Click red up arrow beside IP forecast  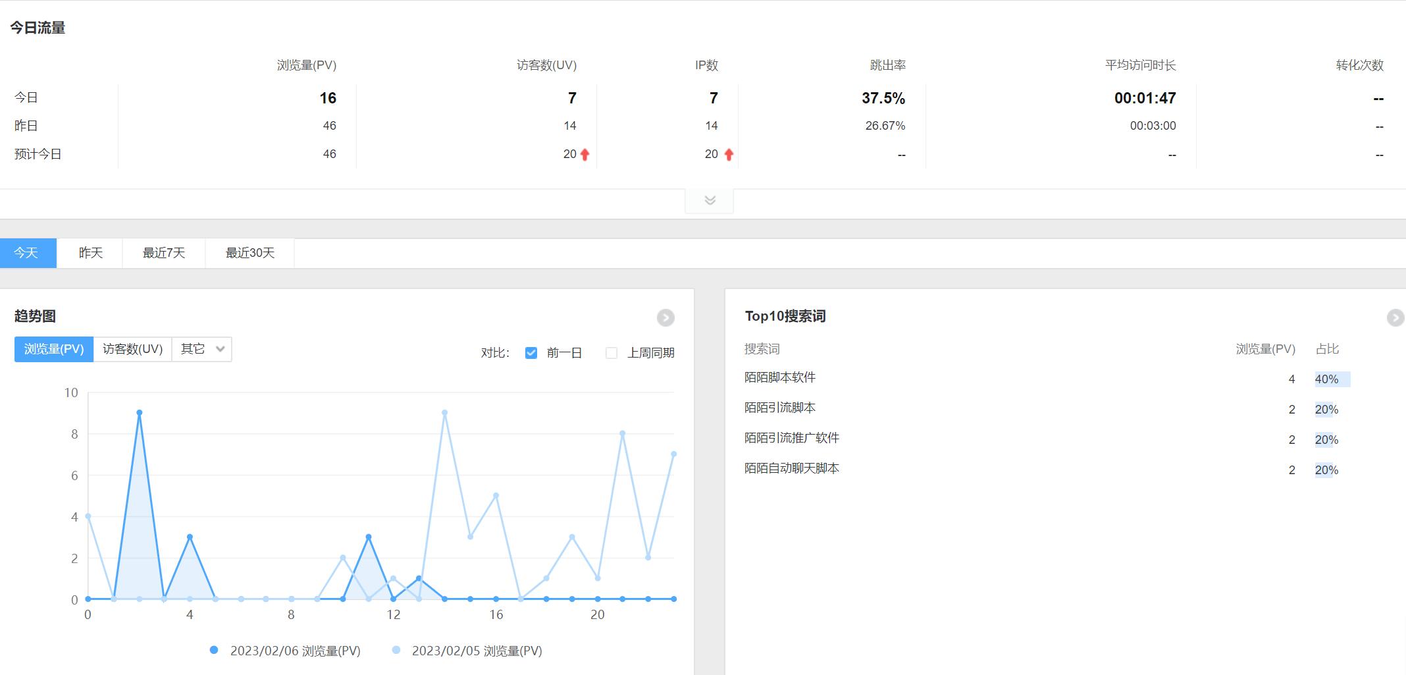pyautogui.click(x=729, y=155)
